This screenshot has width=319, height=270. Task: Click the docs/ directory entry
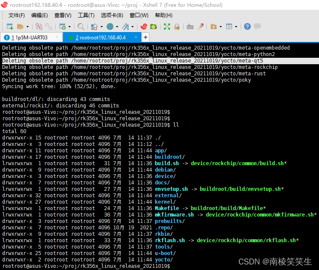click(162, 183)
